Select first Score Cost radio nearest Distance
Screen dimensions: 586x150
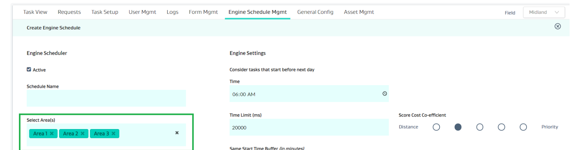tap(436, 127)
